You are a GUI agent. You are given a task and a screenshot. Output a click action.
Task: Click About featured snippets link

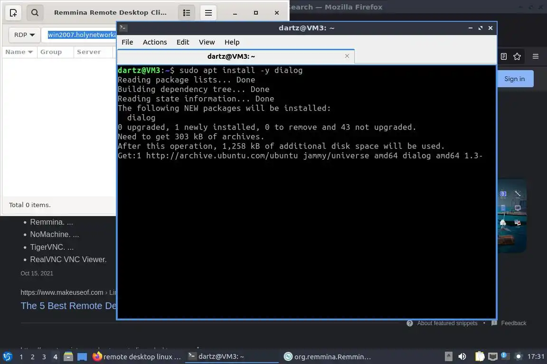447,323
